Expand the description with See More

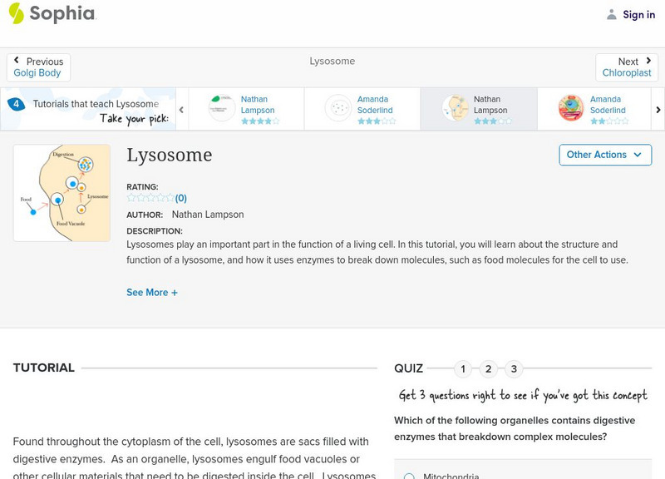click(152, 292)
